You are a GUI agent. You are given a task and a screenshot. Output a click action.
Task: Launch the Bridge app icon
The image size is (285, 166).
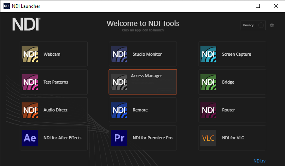(x=208, y=82)
